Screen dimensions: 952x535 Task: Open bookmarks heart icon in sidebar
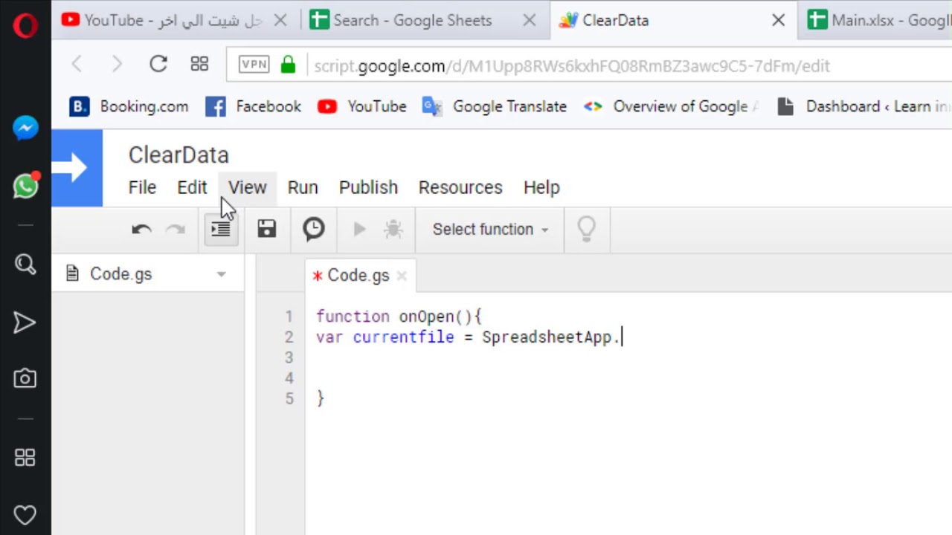click(x=25, y=515)
